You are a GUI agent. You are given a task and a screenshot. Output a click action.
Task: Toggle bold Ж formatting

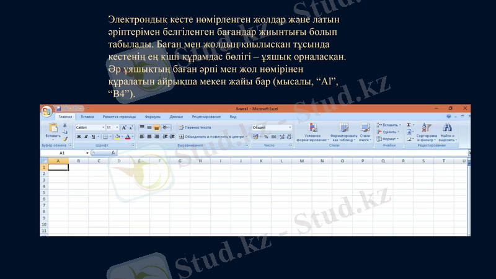79,136
